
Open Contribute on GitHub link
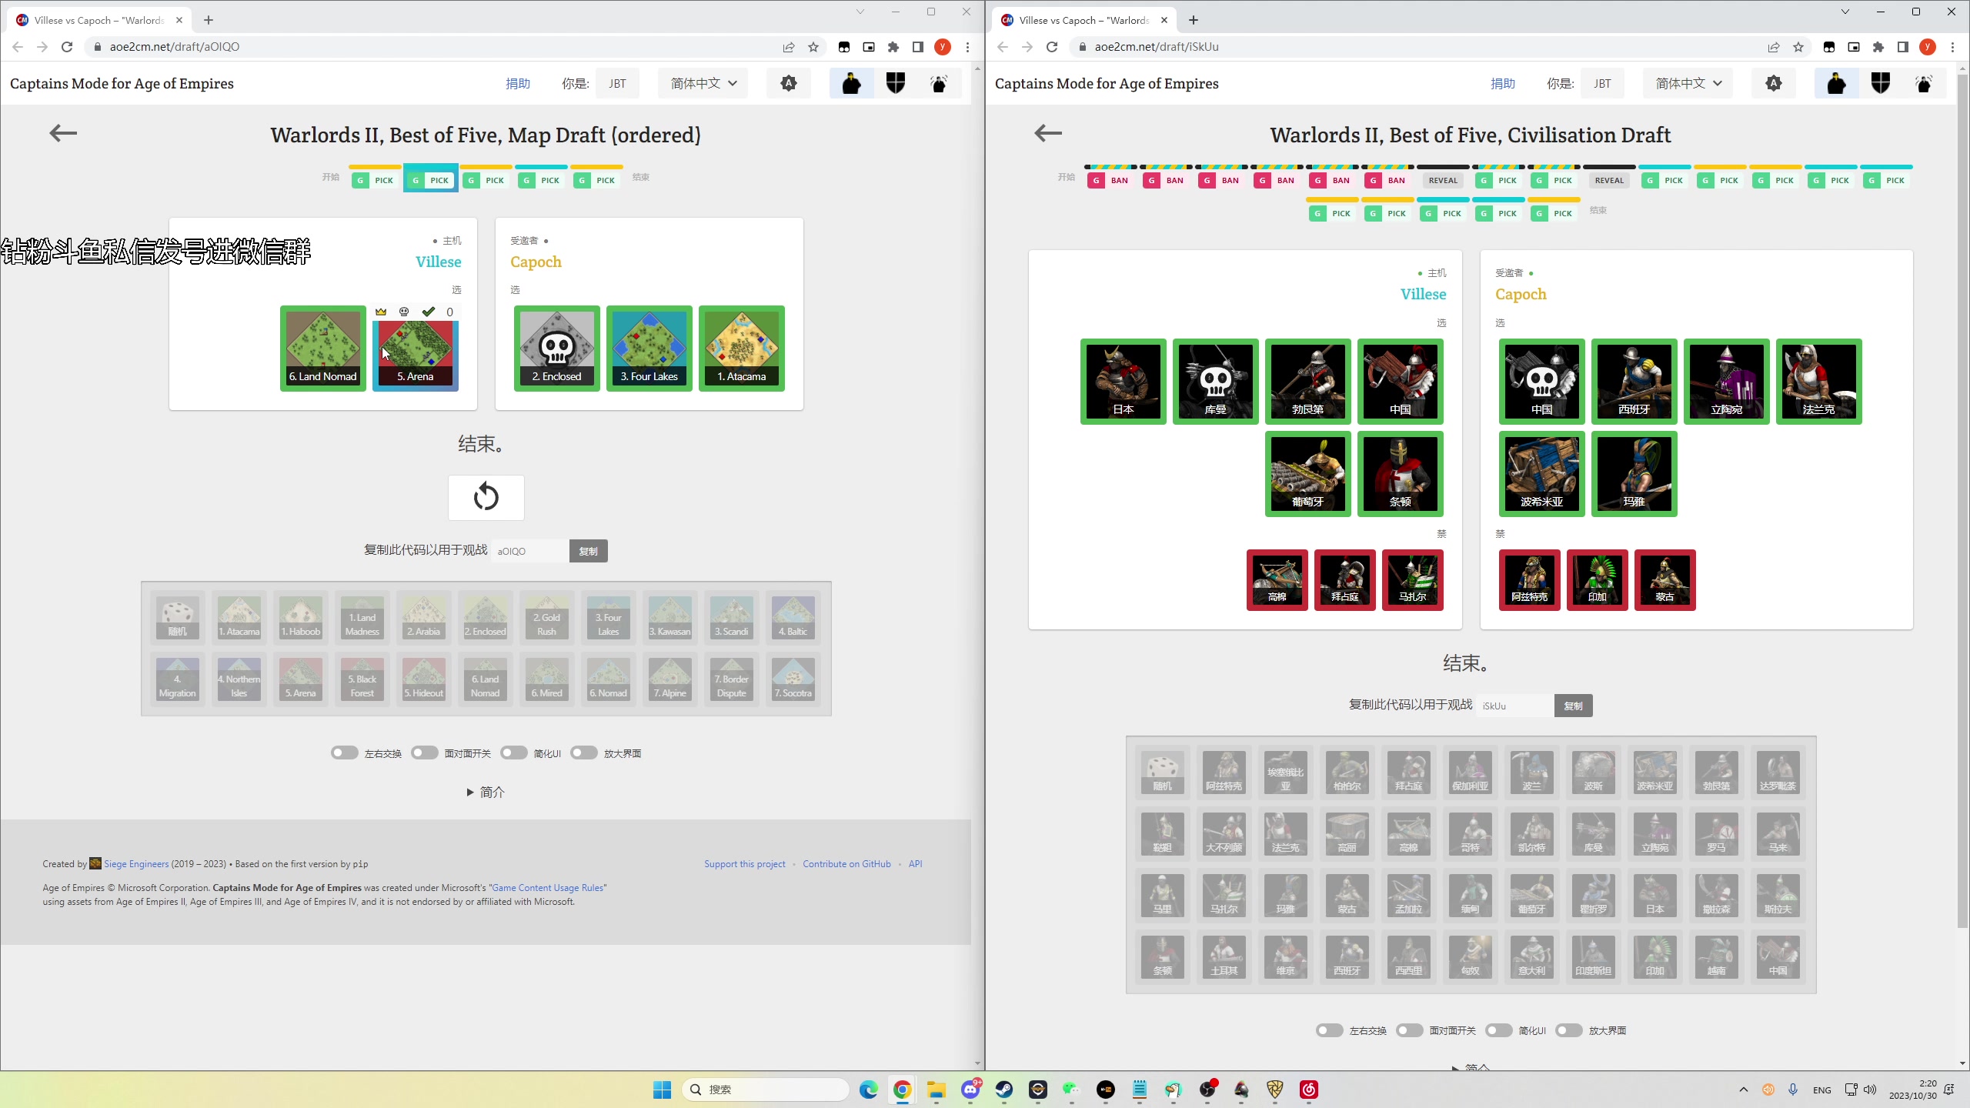pos(846,864)
